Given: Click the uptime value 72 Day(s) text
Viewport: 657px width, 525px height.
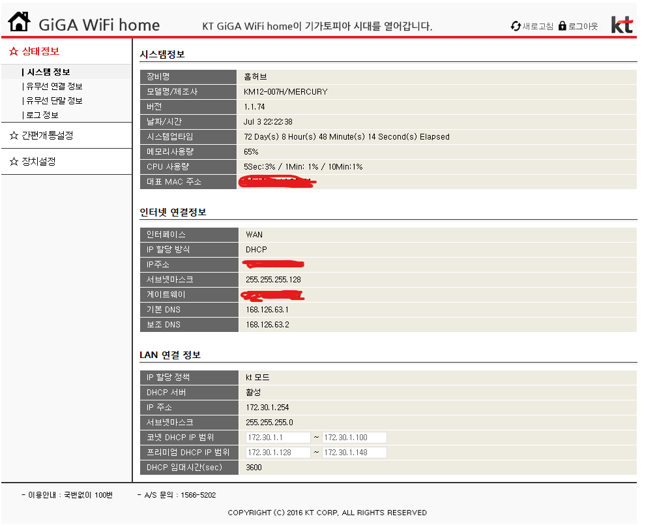Looking at the screenshot, I should click(x=347, y=137).
